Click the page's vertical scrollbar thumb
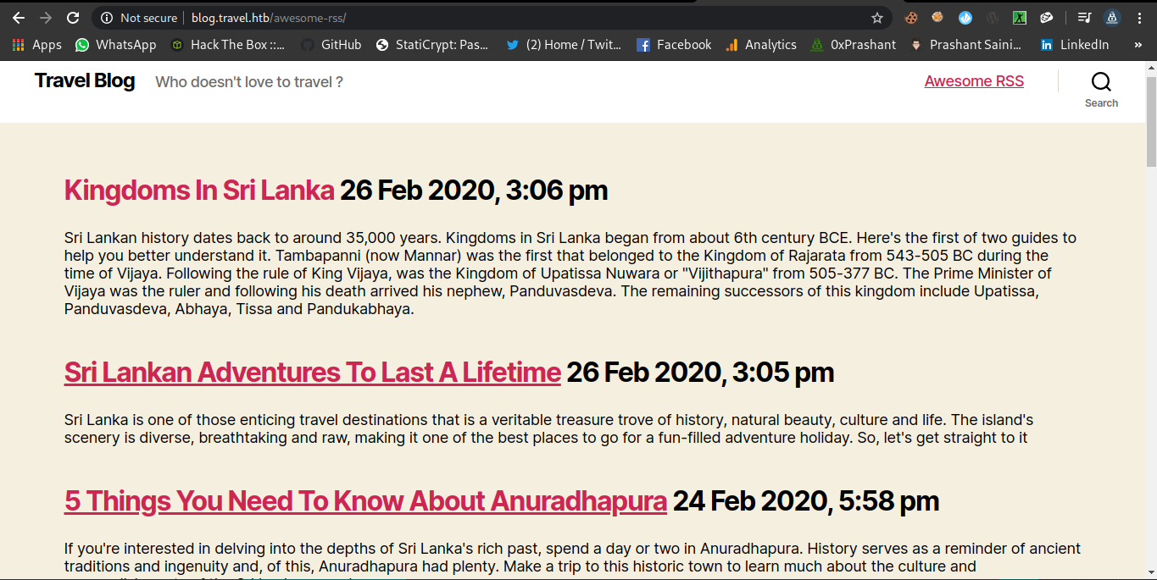The width and height of the screenshot is (1157, 580). pyautogui.click(x=1151, y=120)
